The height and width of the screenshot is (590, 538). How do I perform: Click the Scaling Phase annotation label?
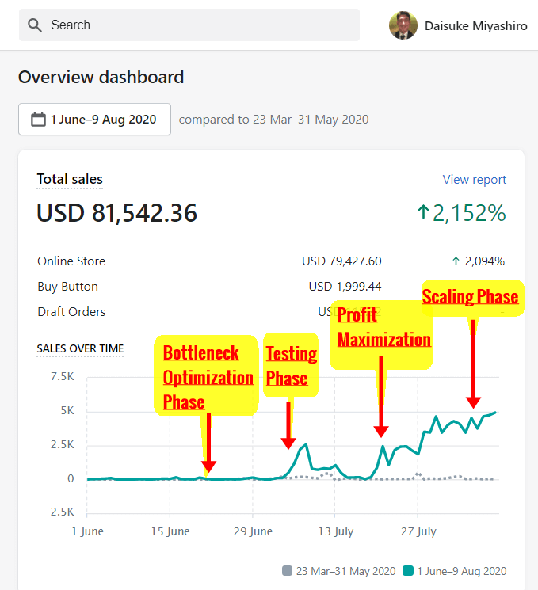click(x=470, y=297)
